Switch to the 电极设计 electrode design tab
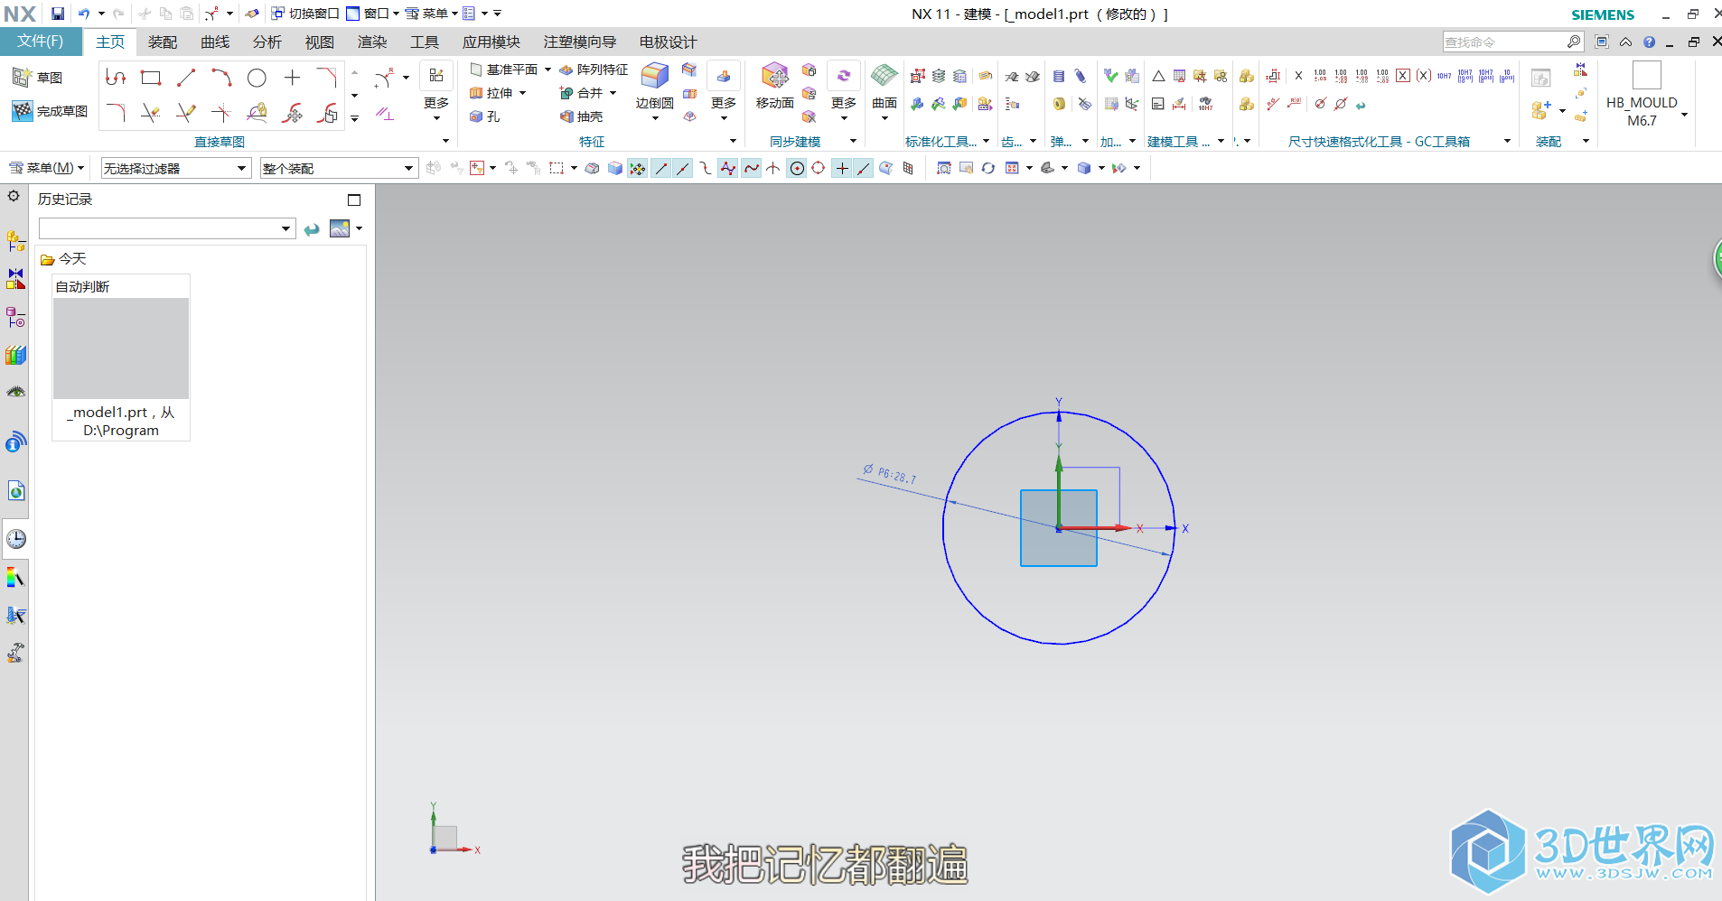Screen dimensions: 1722x901 tap(668, 42)
